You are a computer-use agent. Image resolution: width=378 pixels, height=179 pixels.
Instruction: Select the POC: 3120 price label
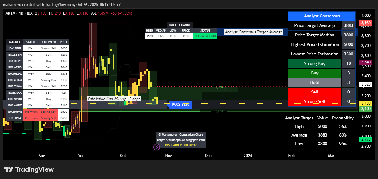[x=181, y=105]
